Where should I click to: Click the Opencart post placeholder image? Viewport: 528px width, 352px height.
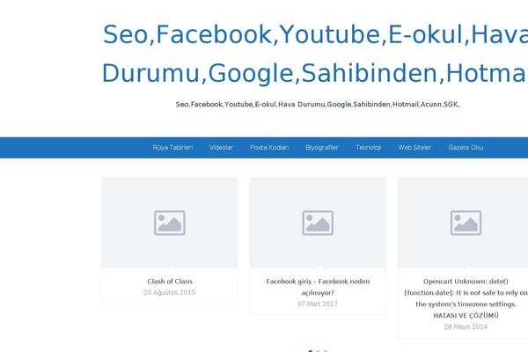(x=463, y=223)
